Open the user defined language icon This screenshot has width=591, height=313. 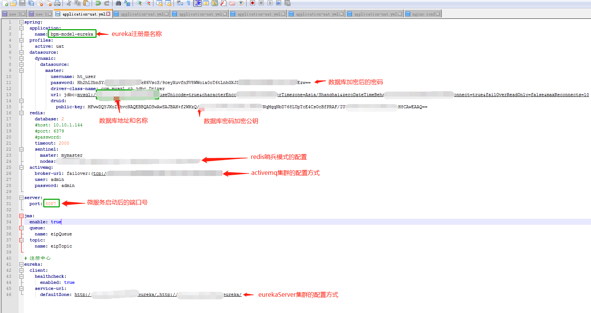point(206,3)
